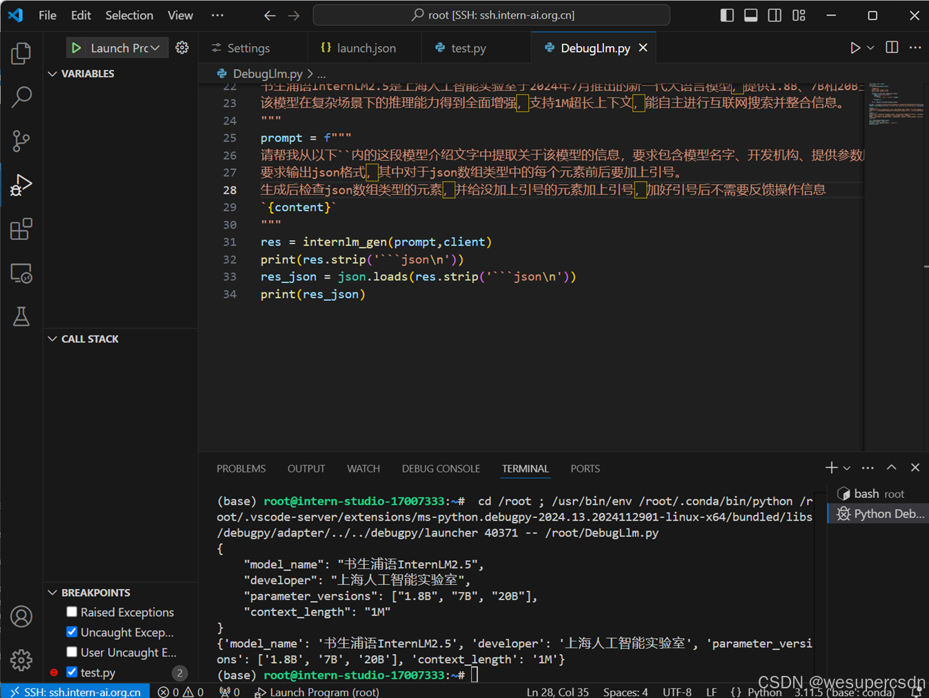
Task: Change end of line via LF
Action: (x=711, y=691)
